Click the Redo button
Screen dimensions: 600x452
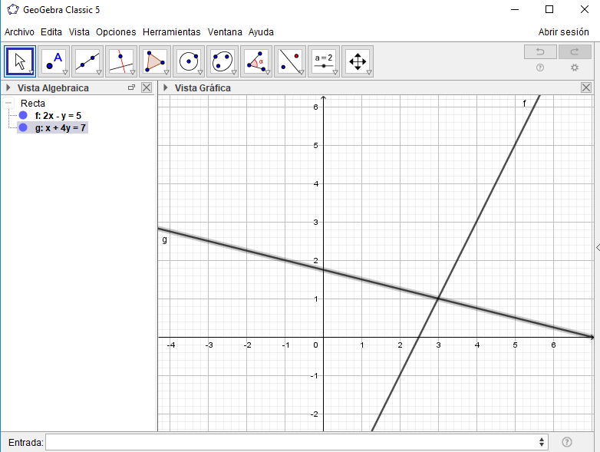pyautogui.click(x=575, y=51)
